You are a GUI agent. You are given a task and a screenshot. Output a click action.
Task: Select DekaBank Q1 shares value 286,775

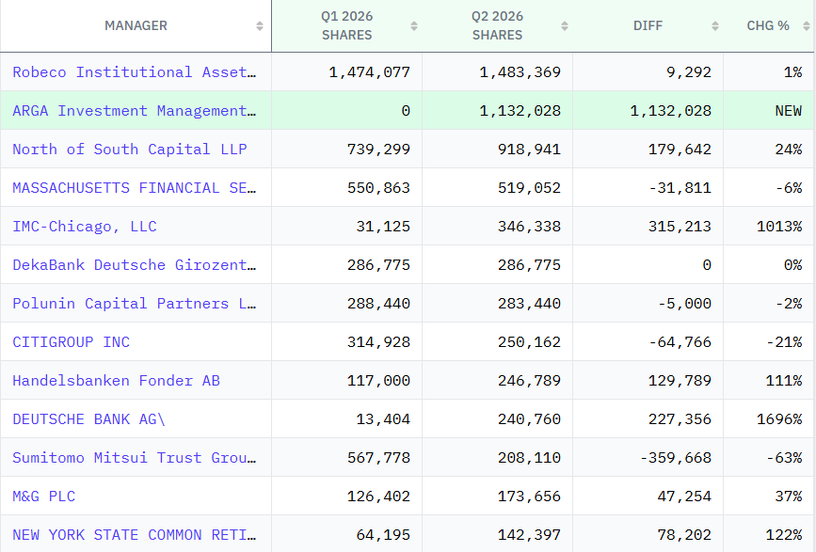pos(378,264)
